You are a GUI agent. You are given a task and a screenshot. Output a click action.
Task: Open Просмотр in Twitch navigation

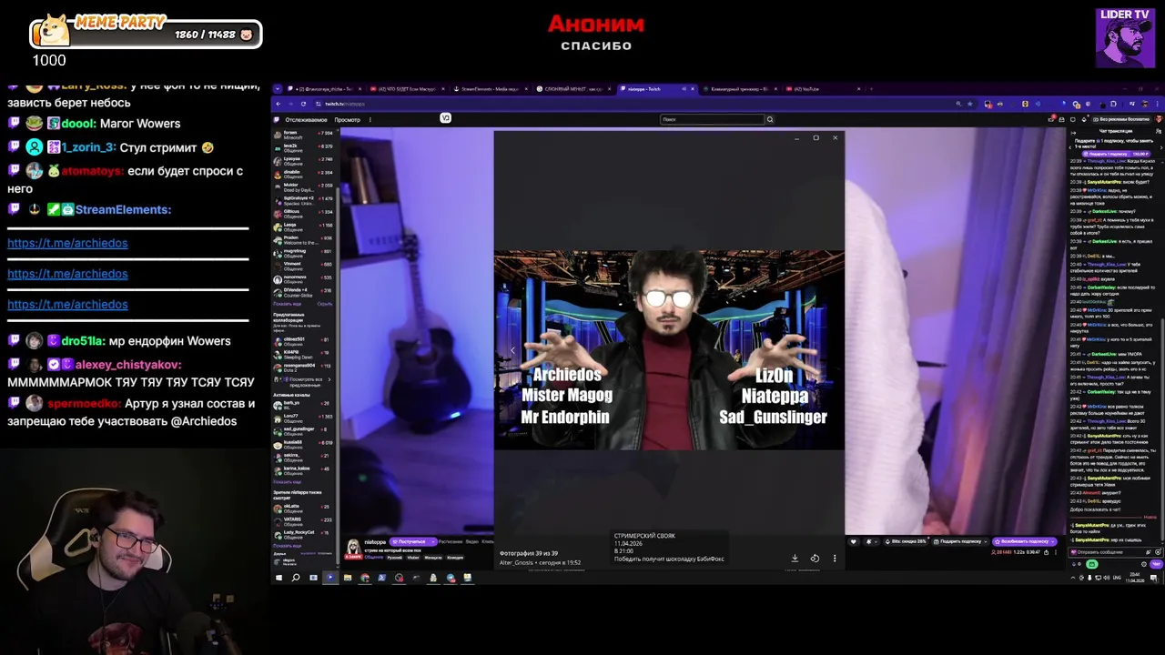coord(347,119)
